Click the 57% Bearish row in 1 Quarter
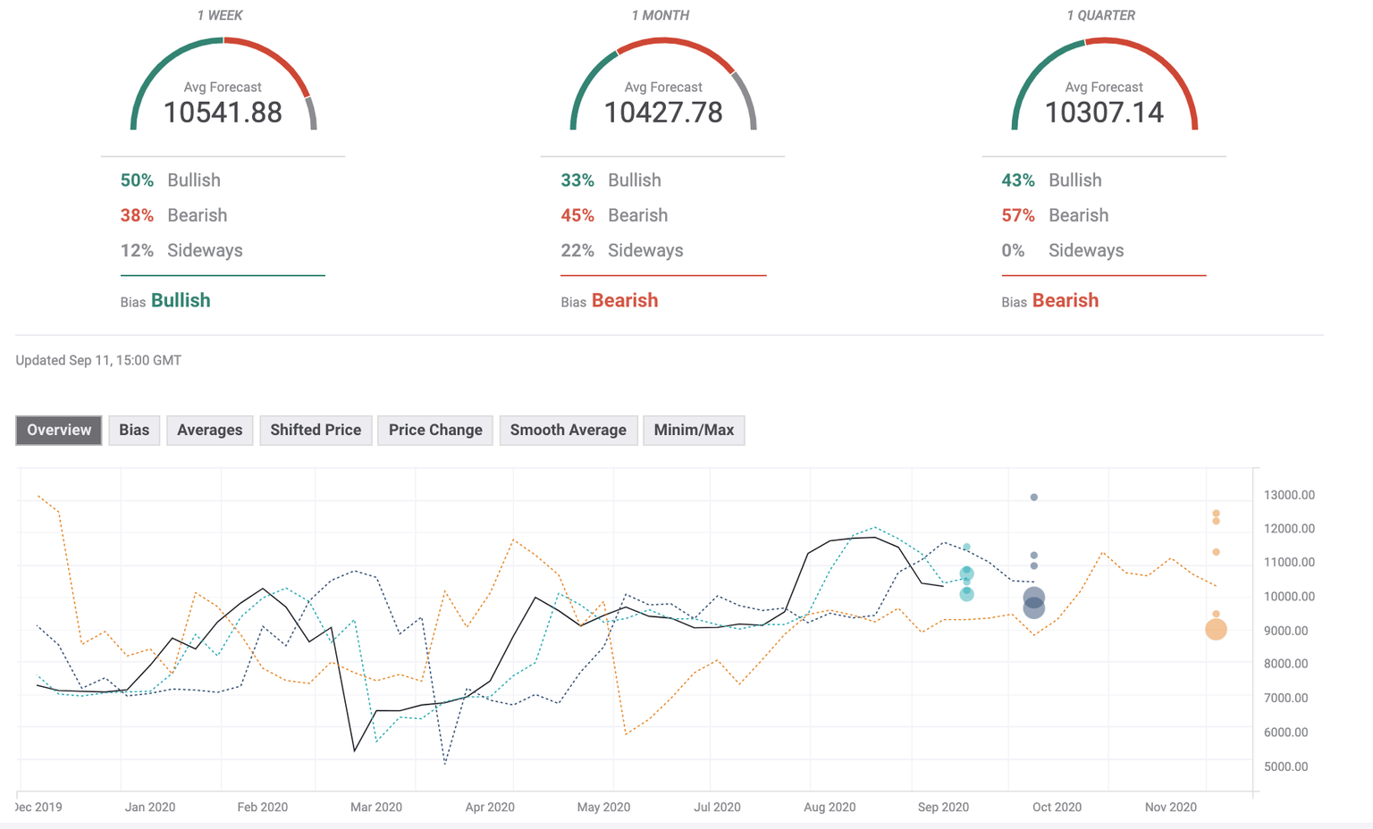The image size is (1373, 829). tap(1055, 215)
